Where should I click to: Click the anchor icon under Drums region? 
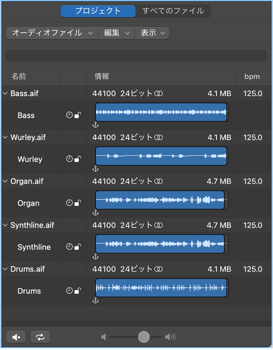click(x=95, y=300)
